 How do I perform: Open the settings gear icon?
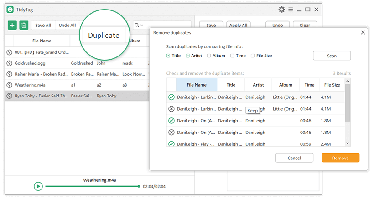coord(281,10)
